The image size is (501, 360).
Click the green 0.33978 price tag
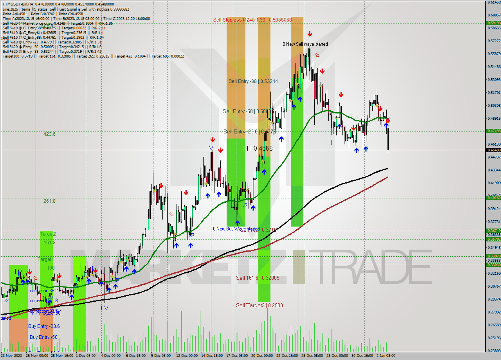(x=493, y=256)
